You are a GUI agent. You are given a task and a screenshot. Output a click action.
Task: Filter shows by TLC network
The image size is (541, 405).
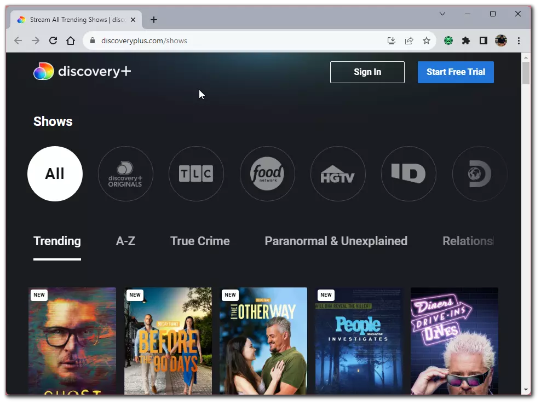point(197,173)
